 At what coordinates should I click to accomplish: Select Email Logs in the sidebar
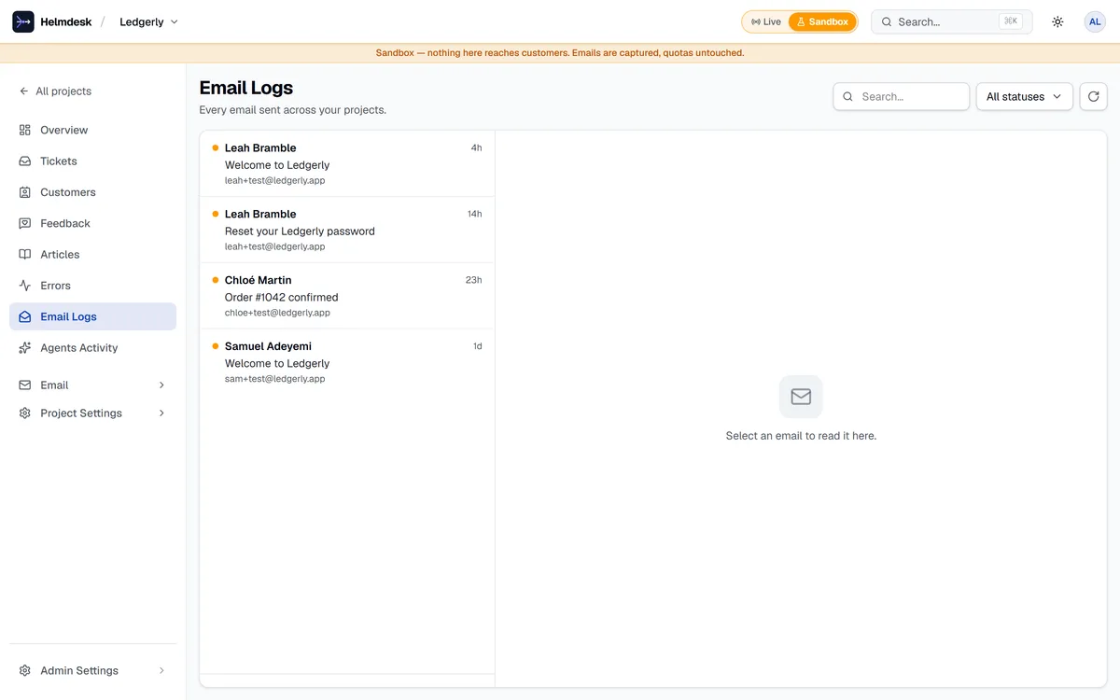pos(92,316)
